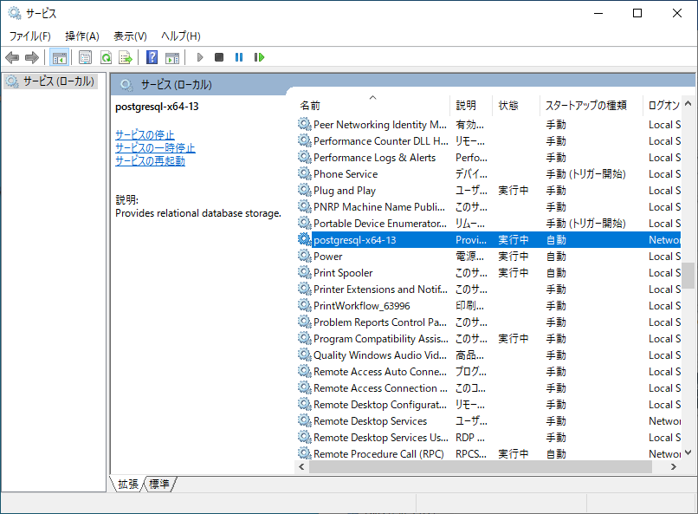Image resolution: width=698 pixels, height=514 pixels.
Task: Click the Back arrow in the toolbar
Action: (12, 57)
